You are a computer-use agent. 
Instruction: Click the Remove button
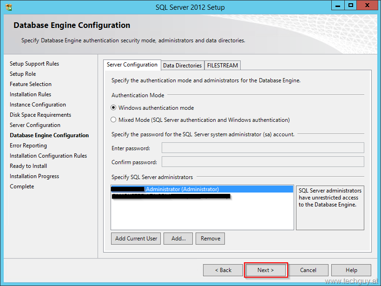point(210,239)
